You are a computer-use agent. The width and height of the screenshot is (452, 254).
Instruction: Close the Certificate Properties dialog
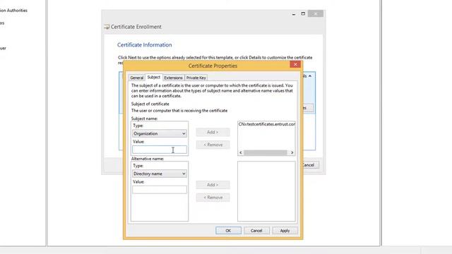click(295, 64)
